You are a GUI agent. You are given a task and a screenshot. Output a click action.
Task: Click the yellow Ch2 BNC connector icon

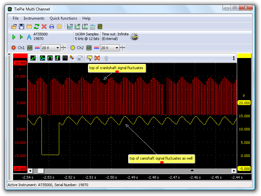pyautogui.click(x=73, y=48)
